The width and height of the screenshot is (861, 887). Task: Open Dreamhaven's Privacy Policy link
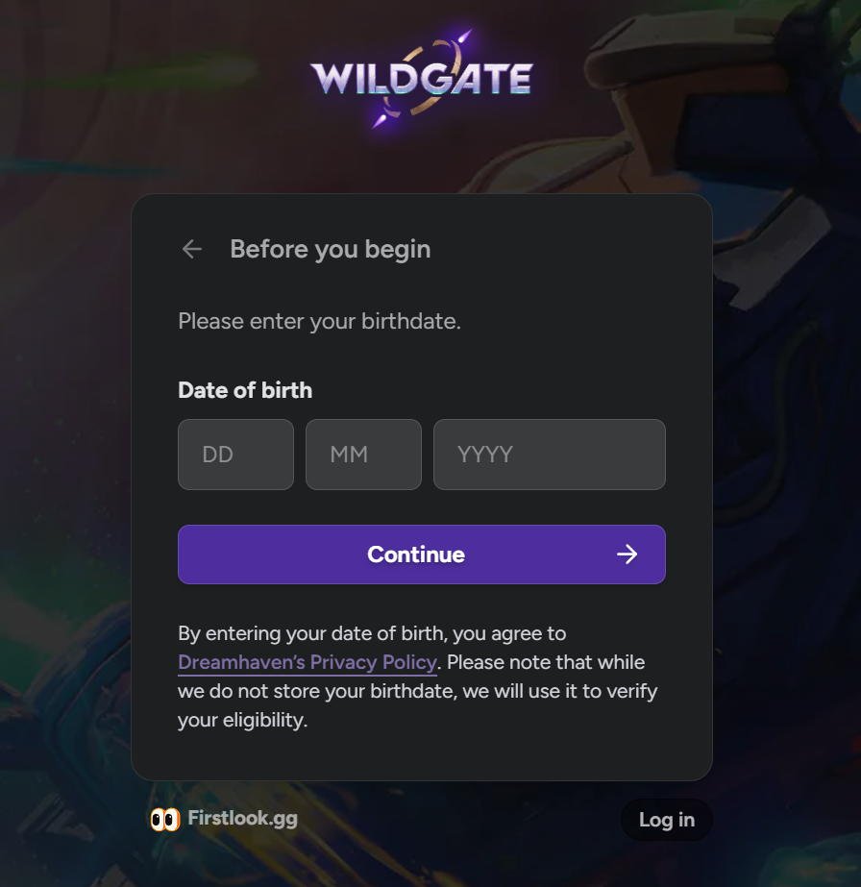(x=307, y=662)
